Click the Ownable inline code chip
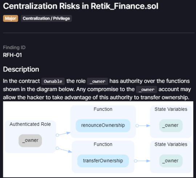Screen dimensions: 196x178 tap(53, 81)
